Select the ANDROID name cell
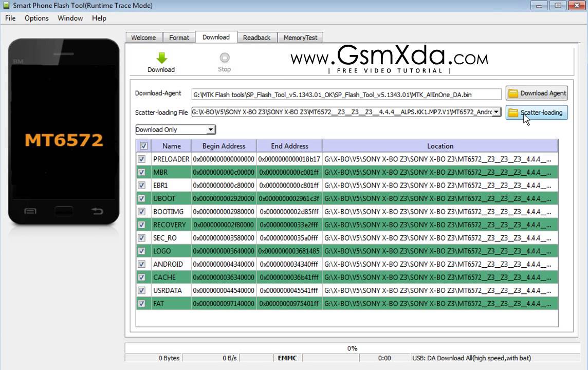This screenshot has height=370, width=588. 171,264
